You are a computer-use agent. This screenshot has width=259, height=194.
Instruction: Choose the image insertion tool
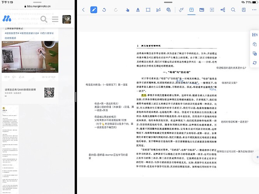coord(202,10)
